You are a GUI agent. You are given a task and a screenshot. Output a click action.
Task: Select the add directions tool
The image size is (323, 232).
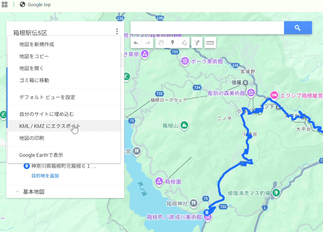click(x=197, y=43)
